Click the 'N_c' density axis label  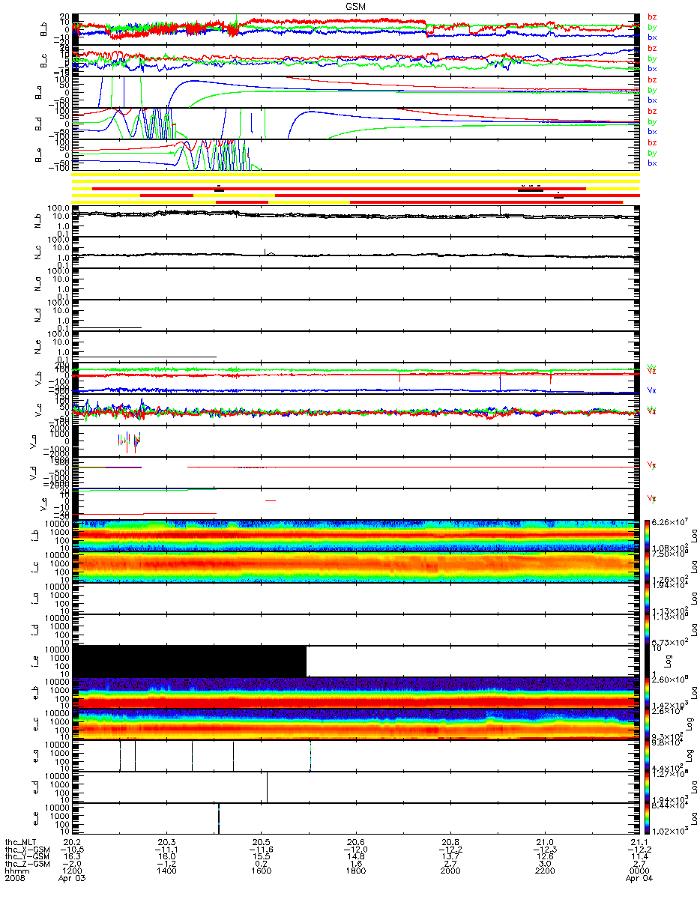pyautogui.click(x=39, y=252)
